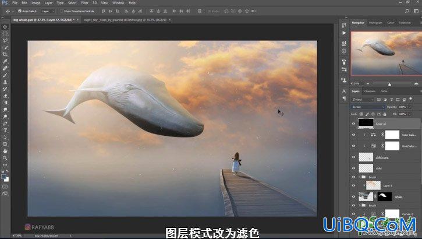Switch to the night sky stars document tab
422x239 pixels.
point(125,20)
